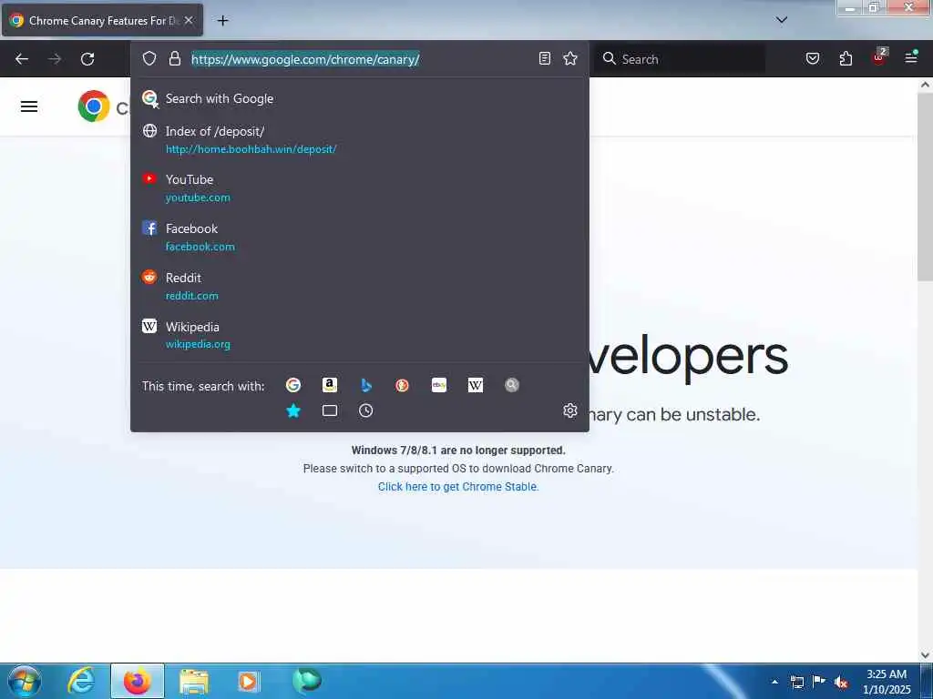Search this time with Google icon
933x699 pixels.
(293, 385)
